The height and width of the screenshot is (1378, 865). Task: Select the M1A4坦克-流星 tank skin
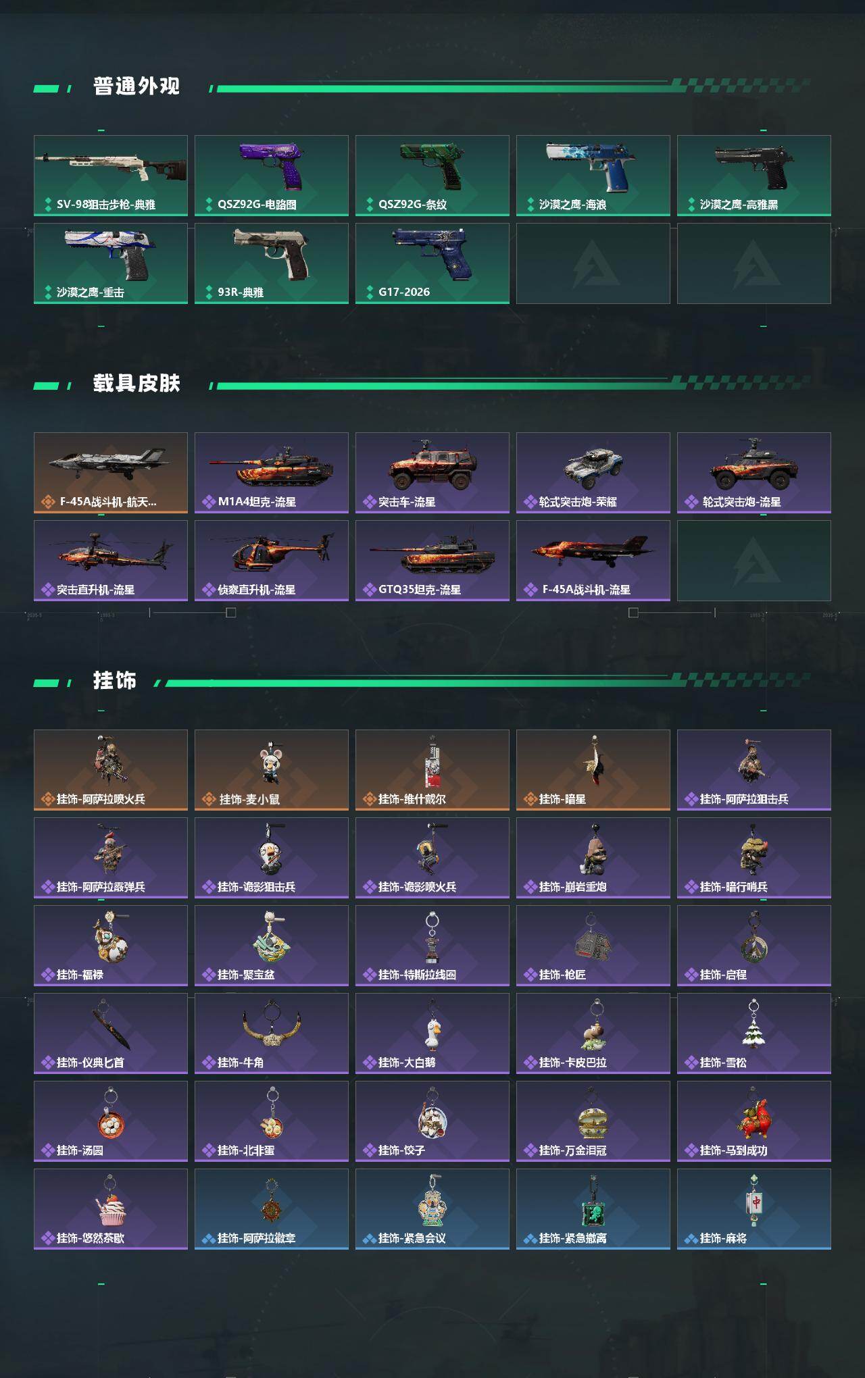[x=272, y=473]
